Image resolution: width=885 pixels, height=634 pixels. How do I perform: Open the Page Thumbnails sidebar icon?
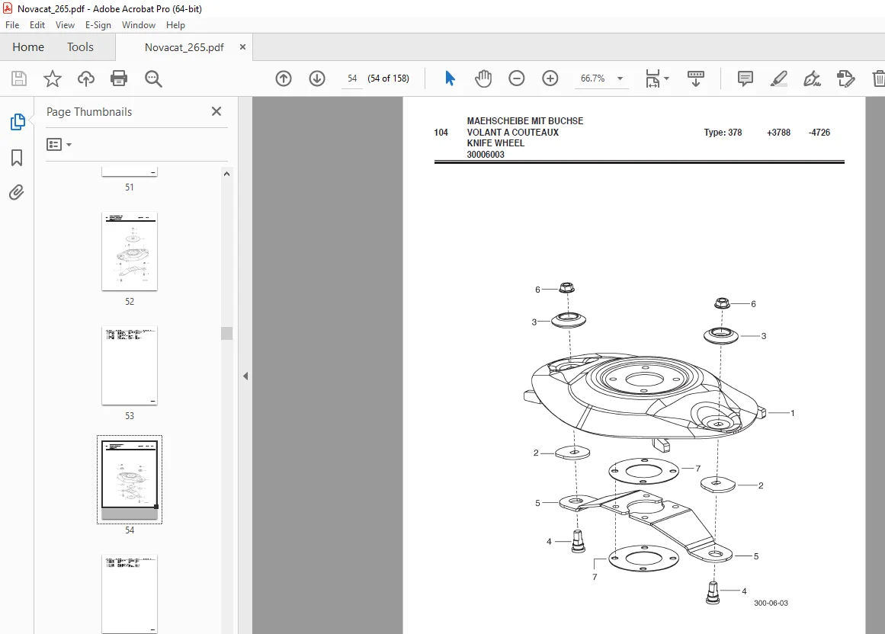pyautogui.click(x=18, y=121)
